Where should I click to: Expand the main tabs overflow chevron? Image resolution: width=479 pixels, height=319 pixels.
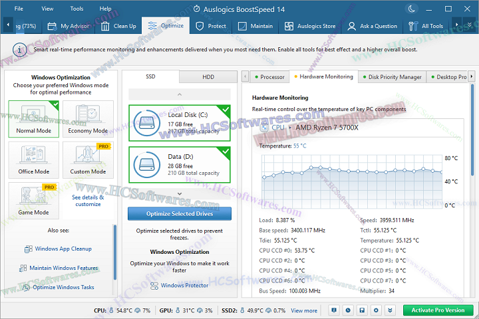[470, 25]
